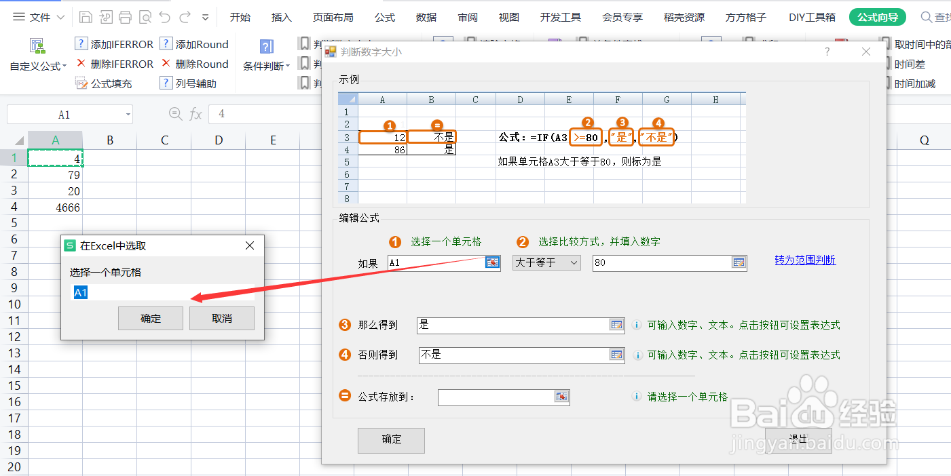Click the Save icon in quick access toolbar
This screenshot has height=476, width=951.
tap(86, 17)
